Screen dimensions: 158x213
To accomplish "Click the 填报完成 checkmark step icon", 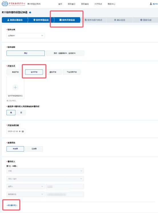I will (x=141, y=20).
